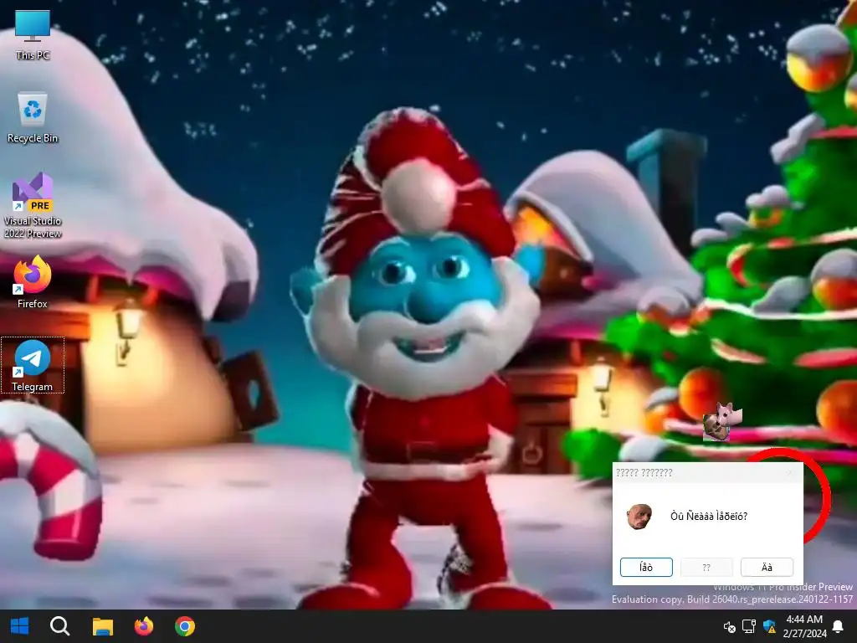Launch Google Chrome from the taskbar
Screen dimensions: 857x643
point(185,626)
